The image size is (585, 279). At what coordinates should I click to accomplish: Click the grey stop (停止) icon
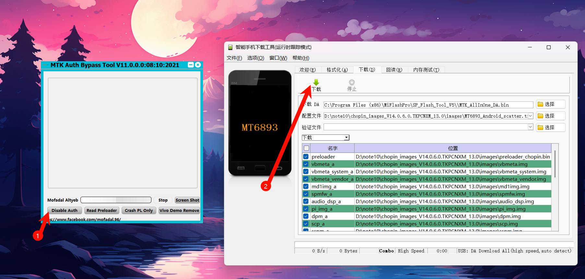coord(352,83)
